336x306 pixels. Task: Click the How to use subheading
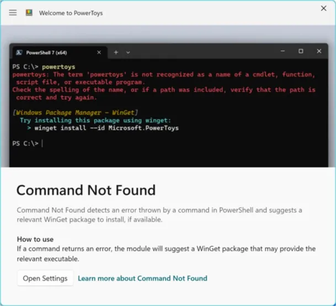[x=35, y=239]
